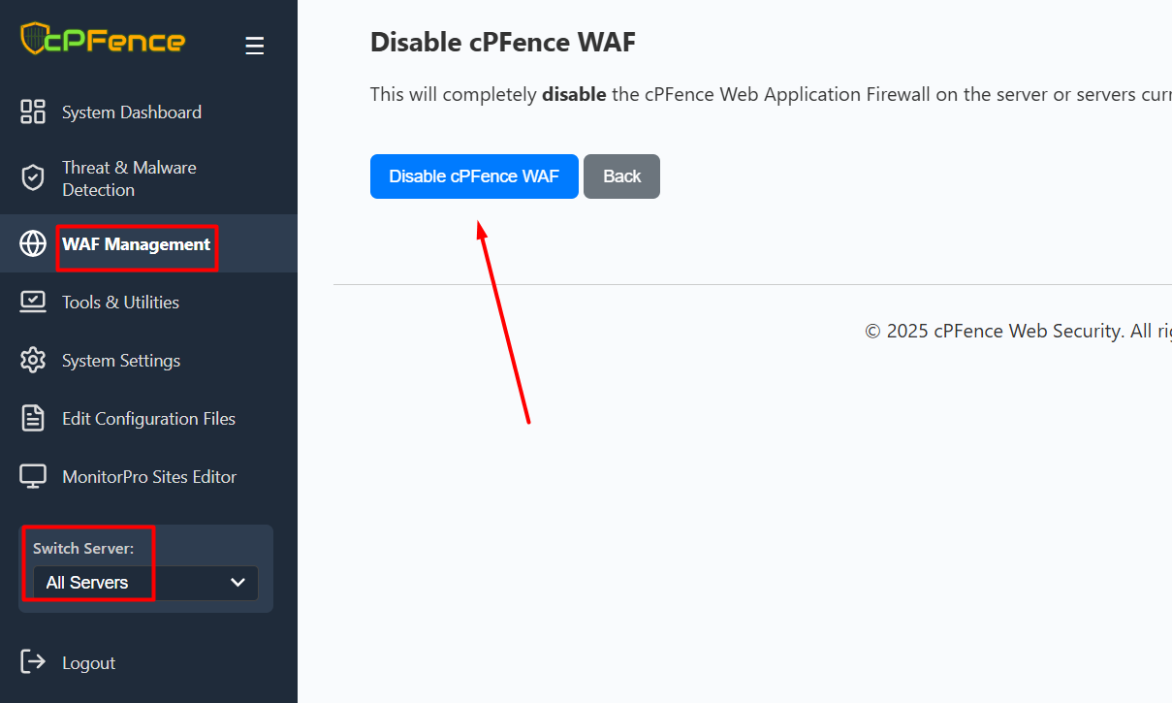
Task: Select WAF Management menu label
Action: pos(136,244)
